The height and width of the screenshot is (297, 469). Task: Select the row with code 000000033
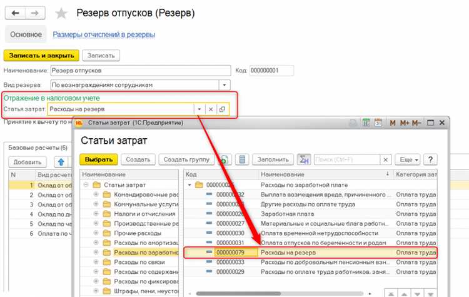pyautogui.click(x=310, y=262)
